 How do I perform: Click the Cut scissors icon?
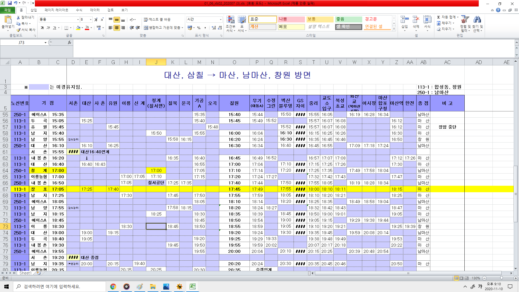(x=18, y=17)
